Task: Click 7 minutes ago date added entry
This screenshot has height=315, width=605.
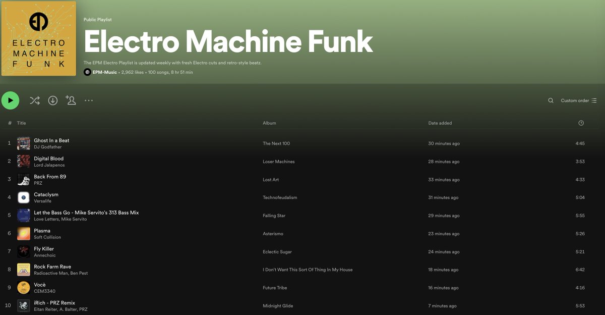Action: (442, 306)
